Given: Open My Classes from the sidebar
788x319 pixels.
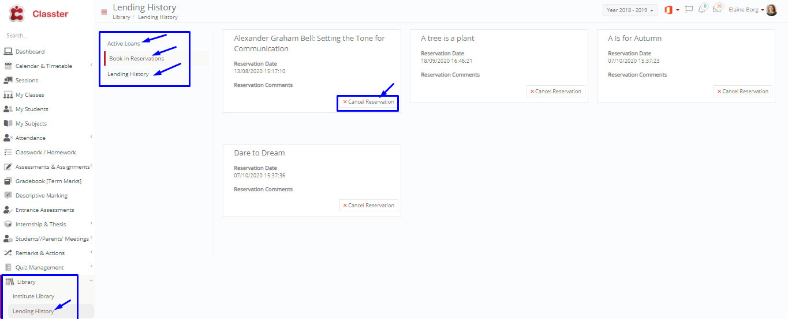Looking at the screenshot, I should pyautogui.click(x=30, y=95).
